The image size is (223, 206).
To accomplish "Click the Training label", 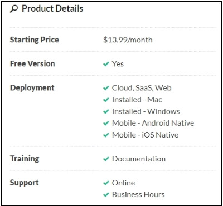I will point(25,159).
